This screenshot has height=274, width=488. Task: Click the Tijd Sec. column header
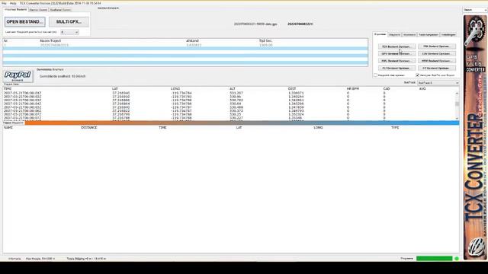[x=265, y=40]
